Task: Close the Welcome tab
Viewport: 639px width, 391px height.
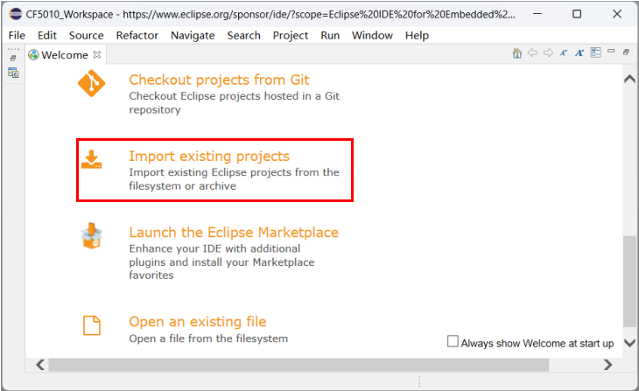Action: coord(97,54)
